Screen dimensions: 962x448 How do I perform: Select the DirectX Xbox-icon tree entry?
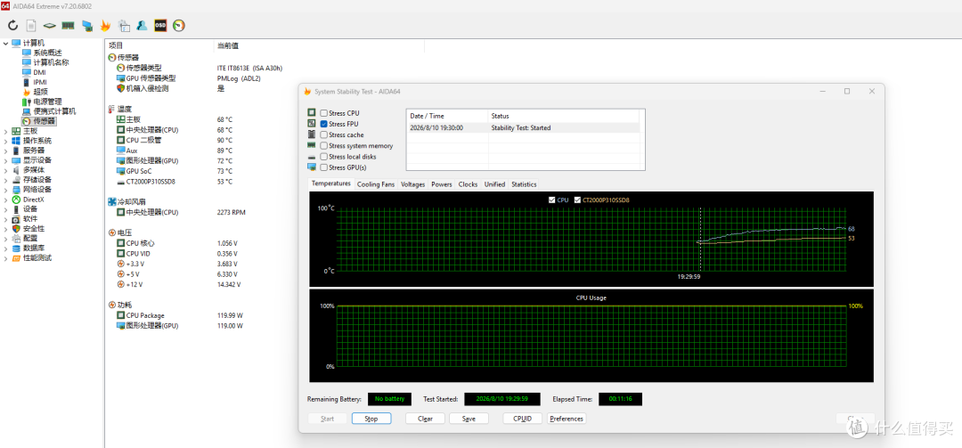tap(33, 200)
